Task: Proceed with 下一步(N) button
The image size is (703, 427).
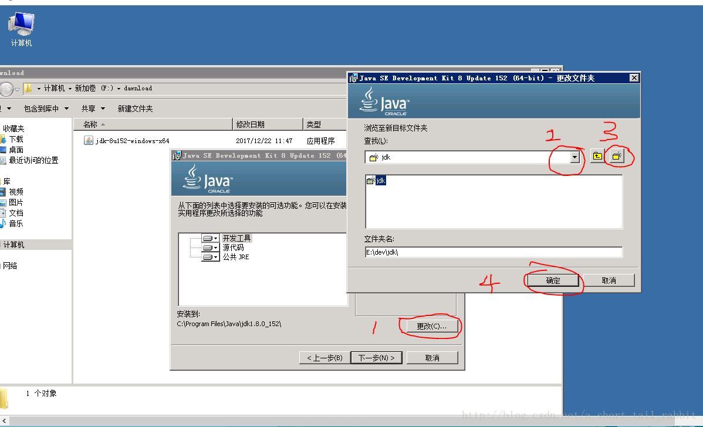Action: (376, 358)
